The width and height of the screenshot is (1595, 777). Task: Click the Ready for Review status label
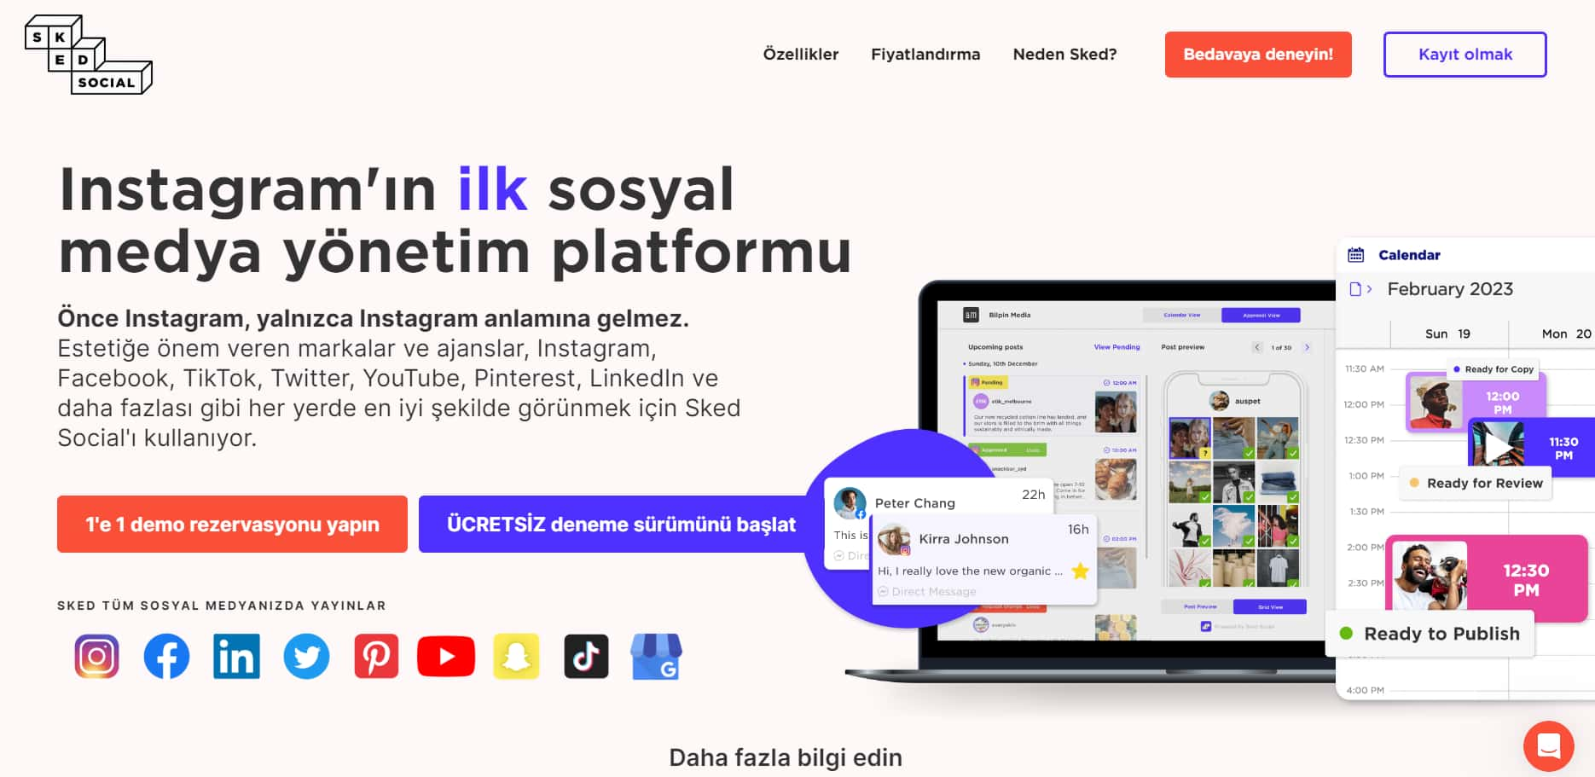pos(1476,483)
